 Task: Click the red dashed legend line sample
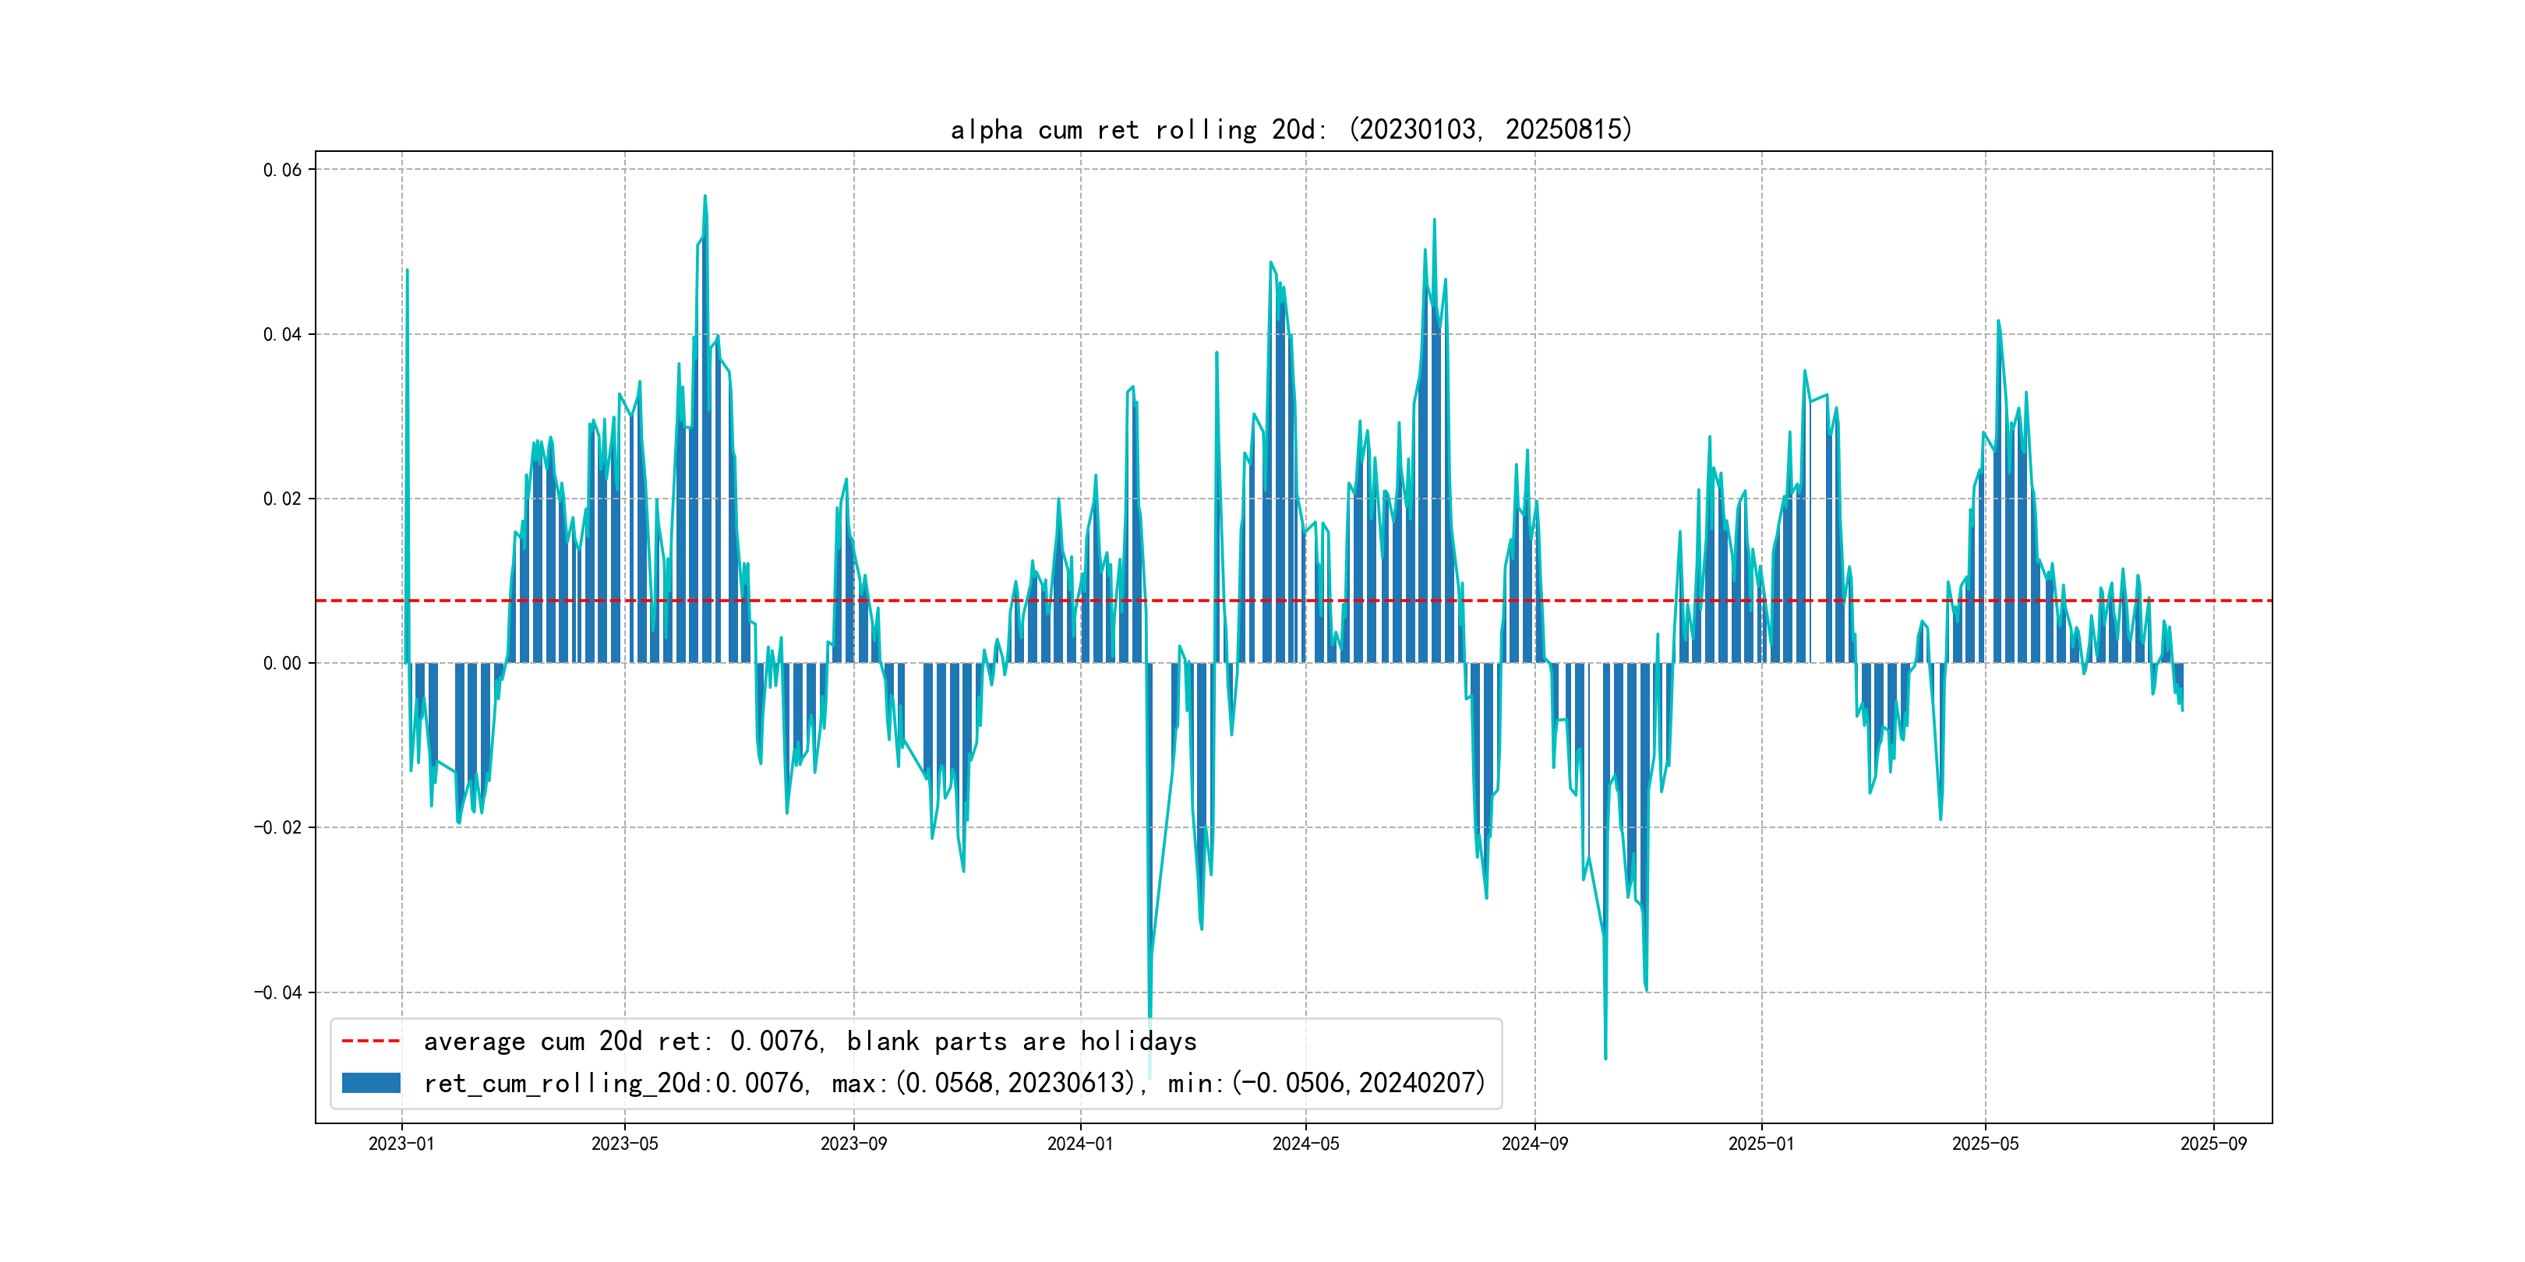pyautogui.click(x=370, y=1041)
